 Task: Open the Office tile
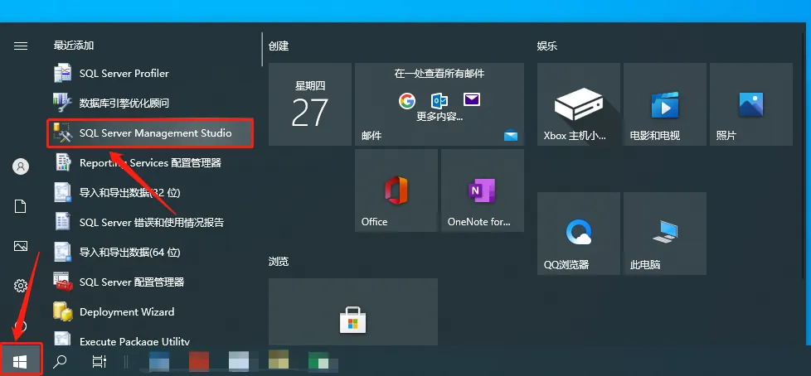(396, 190)
